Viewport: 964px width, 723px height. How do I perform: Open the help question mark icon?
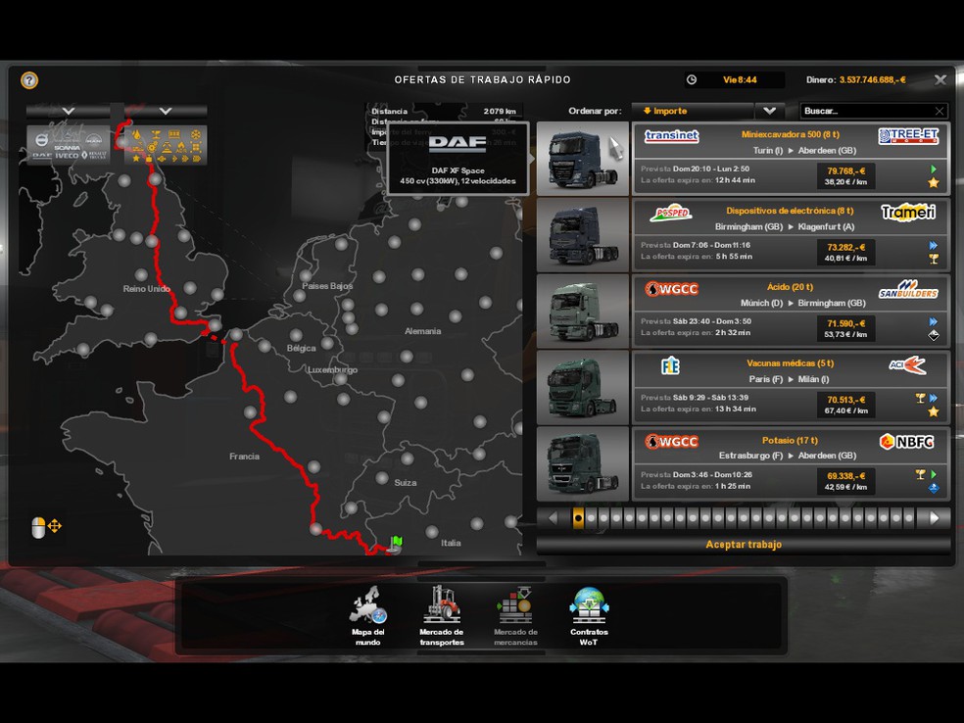tap(28, 80)
